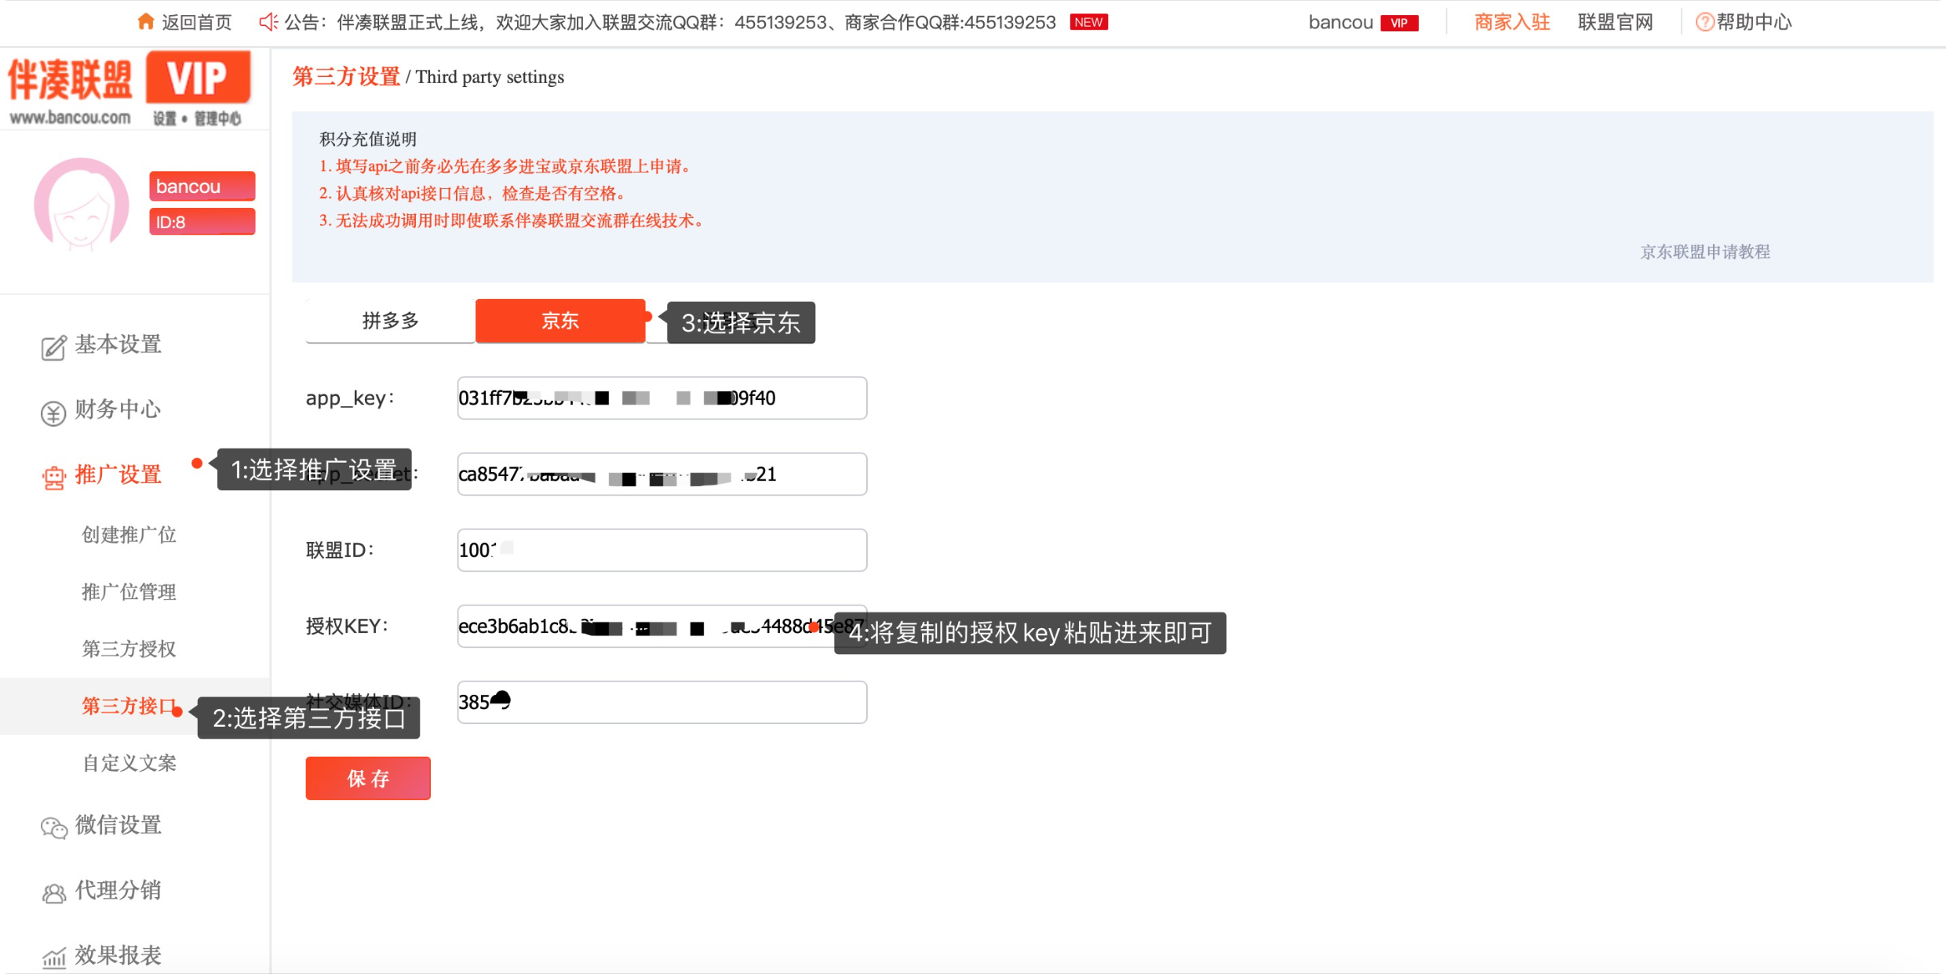This screenshot has width=1946, height=974.
Task: Click the 微信设置 chat icon
Action: (x=53, y=827)
